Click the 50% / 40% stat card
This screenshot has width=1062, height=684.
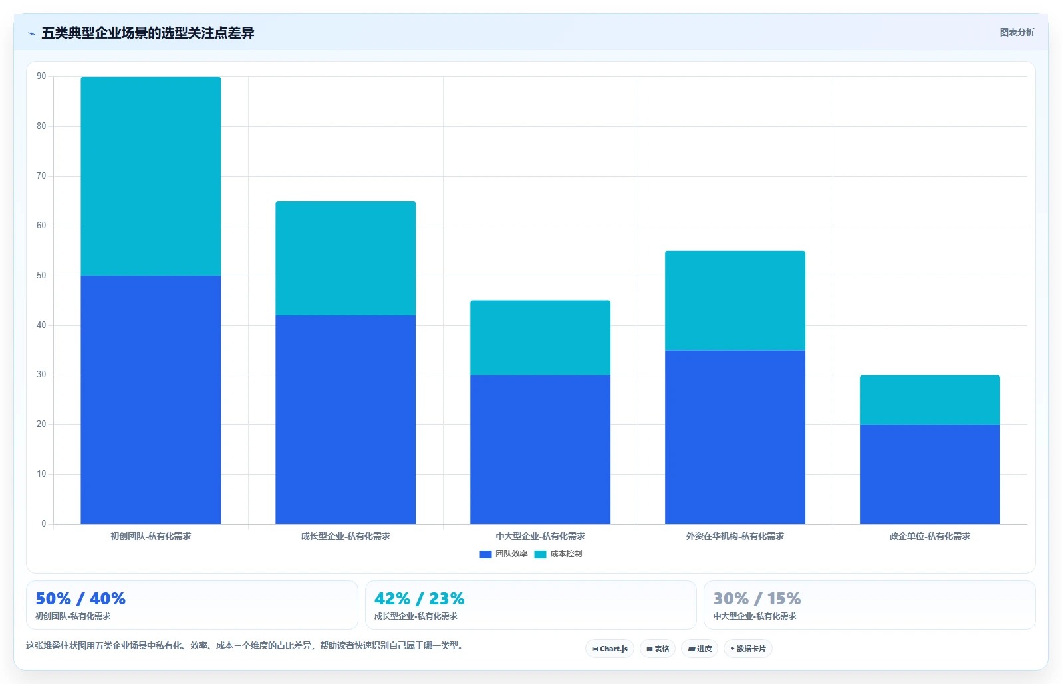pyautogui.click(x=192, y=605)
